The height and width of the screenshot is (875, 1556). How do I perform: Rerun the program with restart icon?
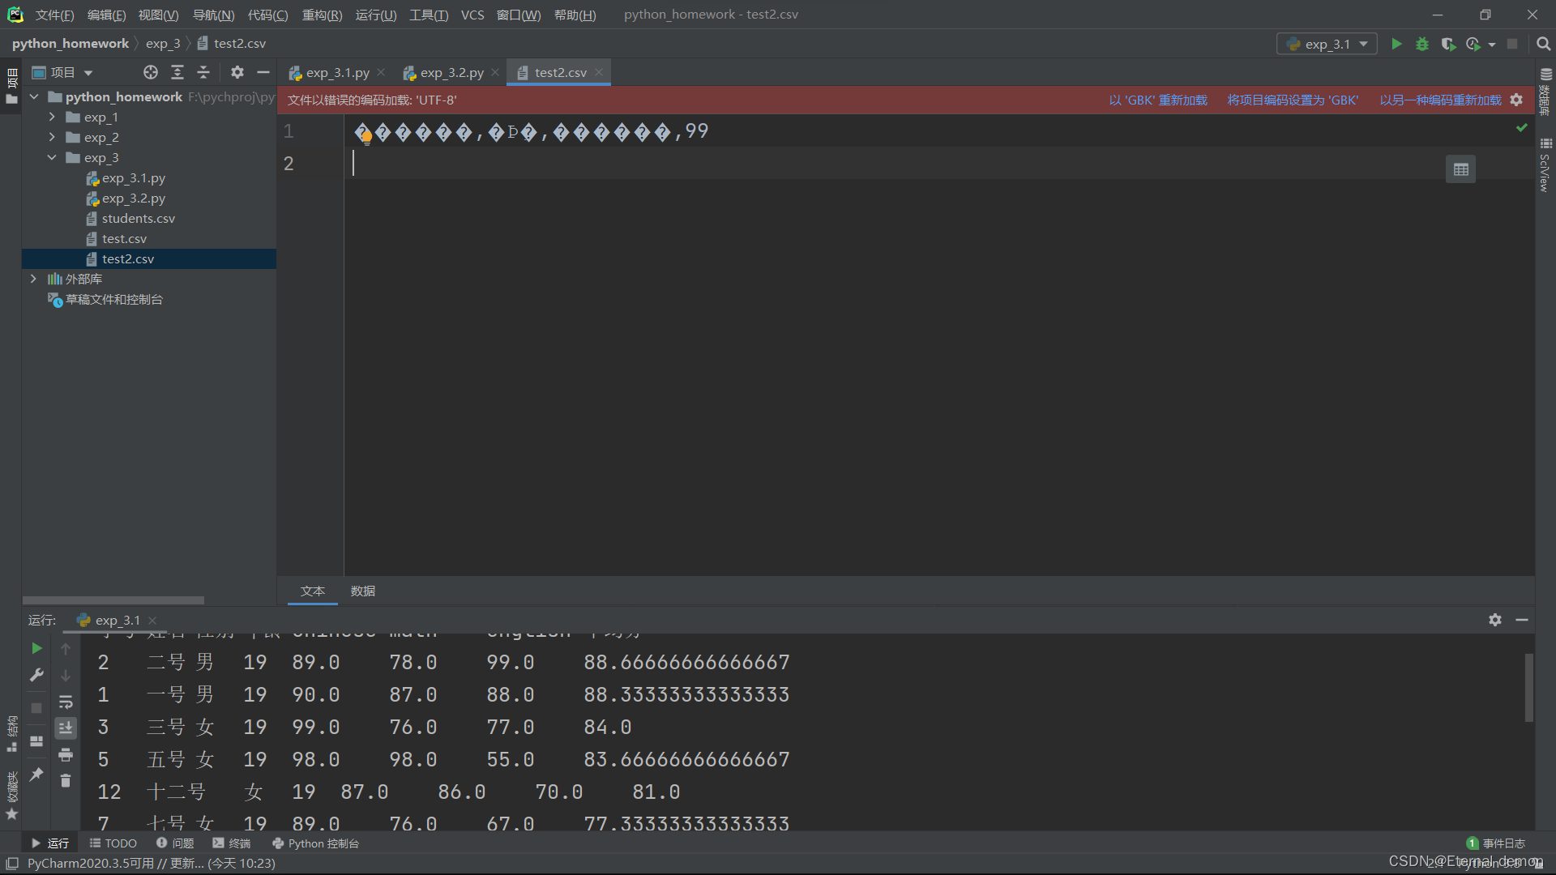[36, 648]
